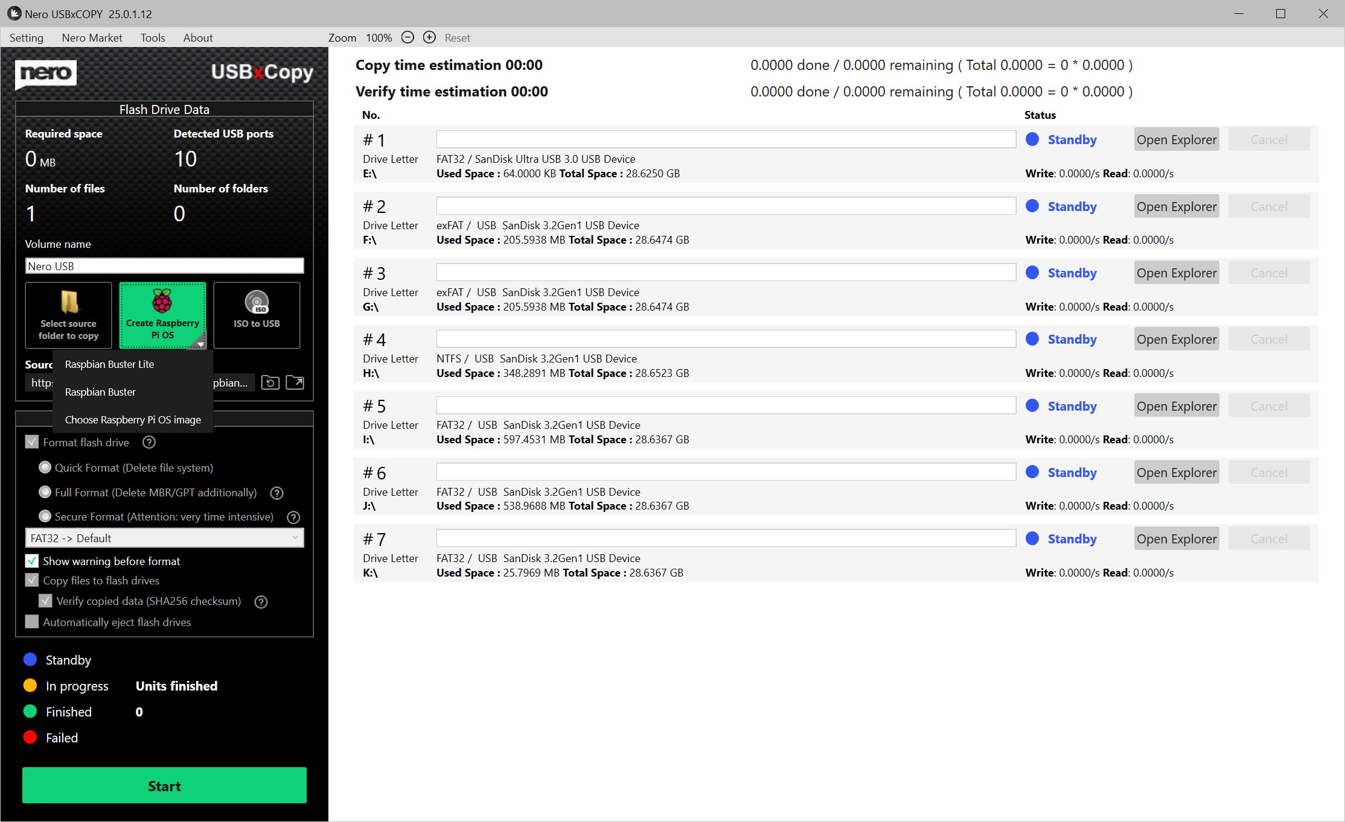Choose Raspbian Buster from the list
This screenshot has width=1345, height=822.
click(x=133, y=392)
